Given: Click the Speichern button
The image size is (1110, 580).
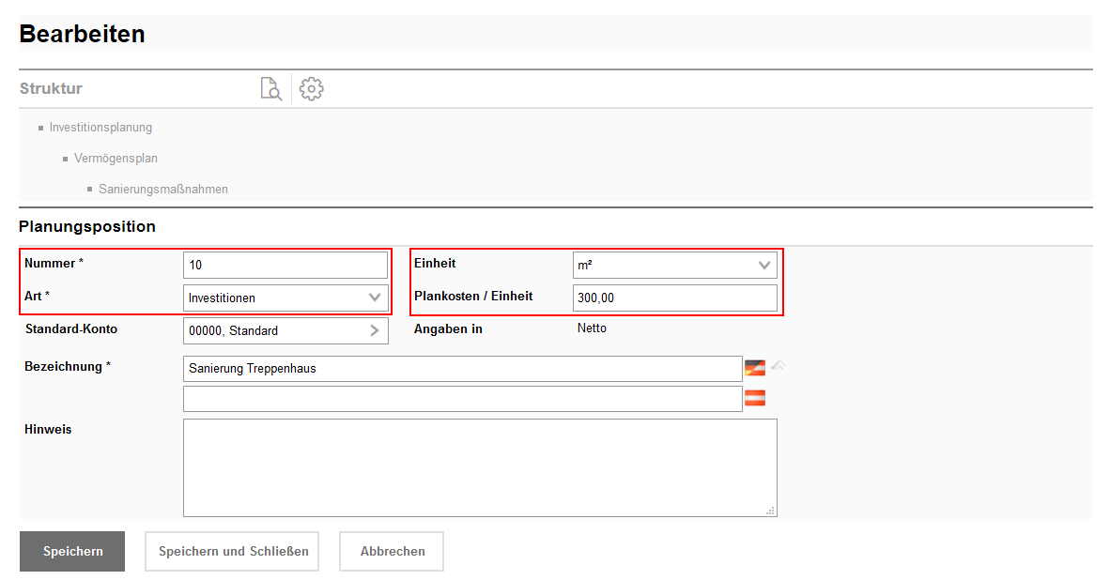Looking at the screenshot, I should point(72,551).
